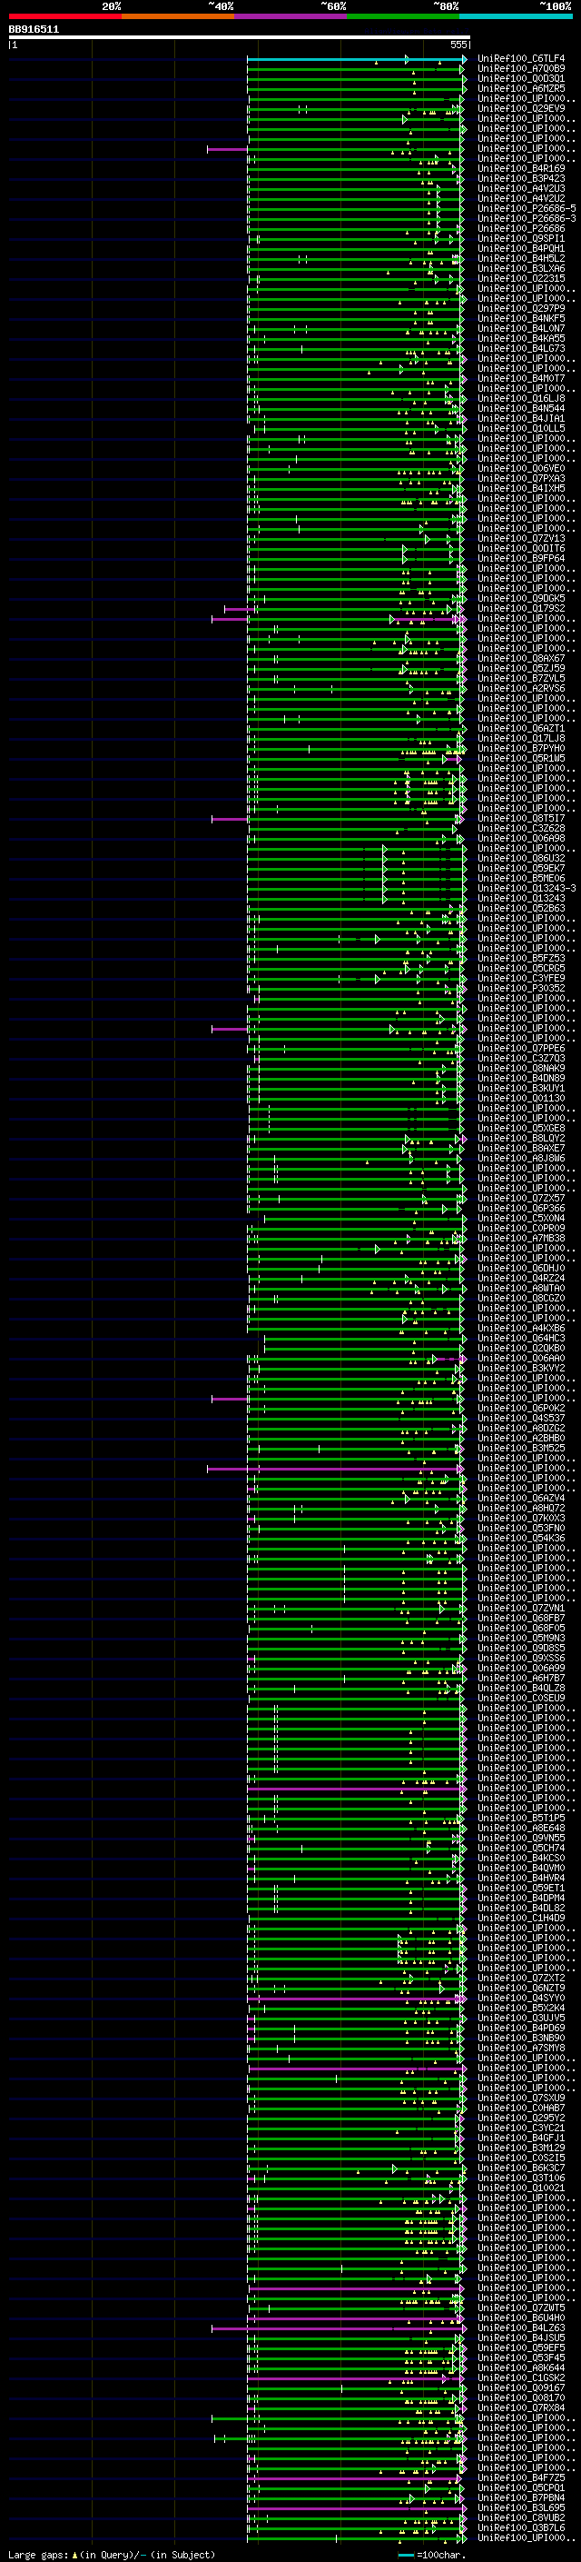The height and width of the screenshot is (2562, 581).
Task: Select the UniRef100_B4R169 entry
Action: [521, 169]
